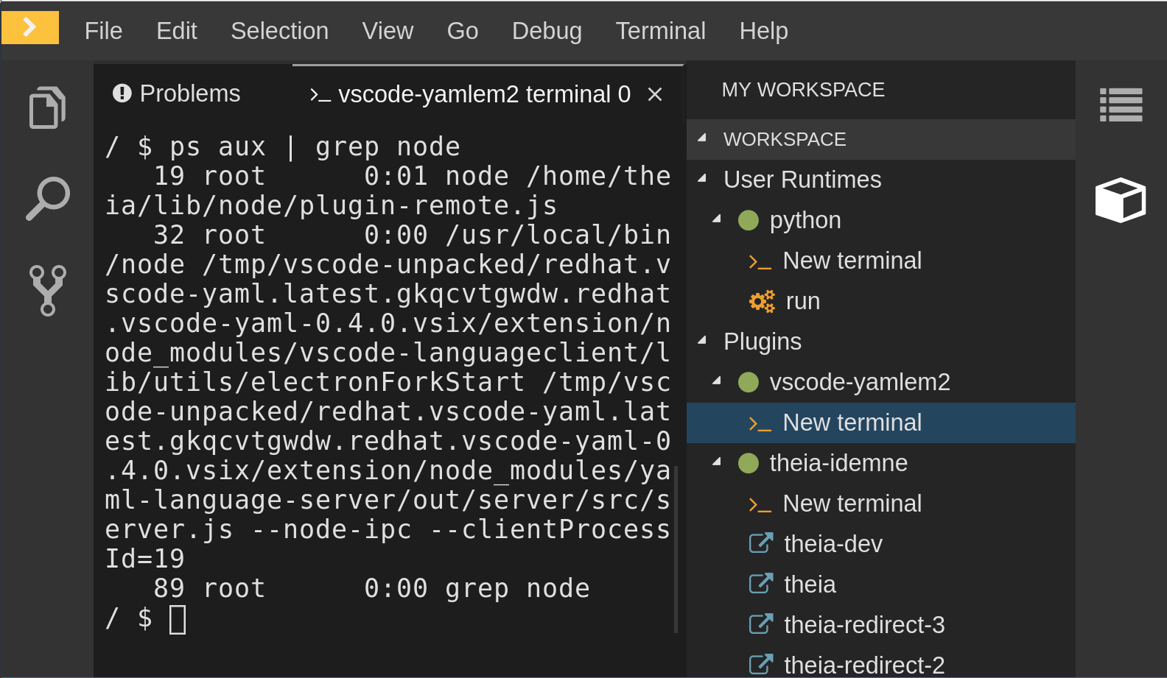The image size is (1167, 678).
Task: Open the Search magnifier in activity bar
Action: (x=47, y=198)
